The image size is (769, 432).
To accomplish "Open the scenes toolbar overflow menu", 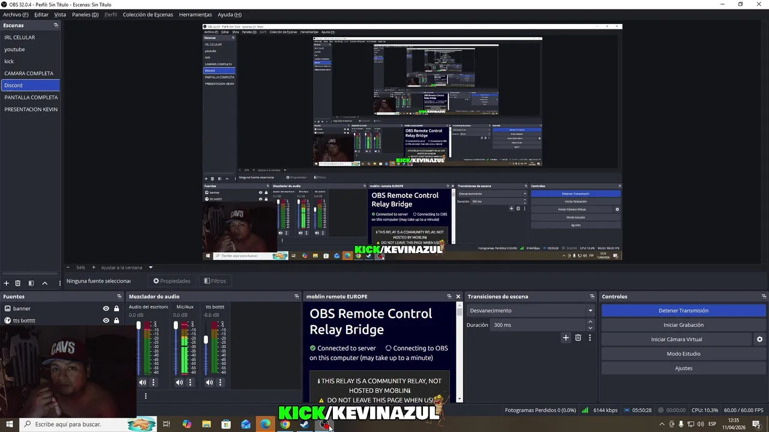I will [59, 283].
